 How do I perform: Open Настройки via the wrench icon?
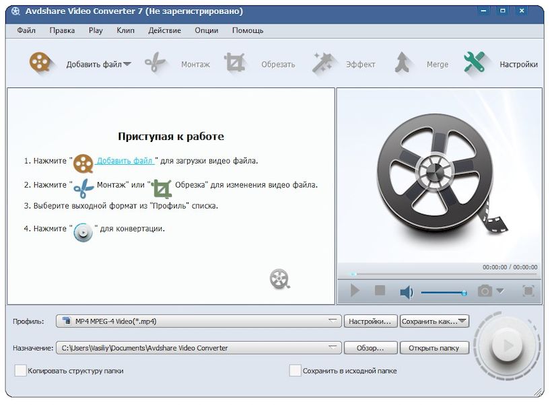pyautogui.click(x=498, y=64)
